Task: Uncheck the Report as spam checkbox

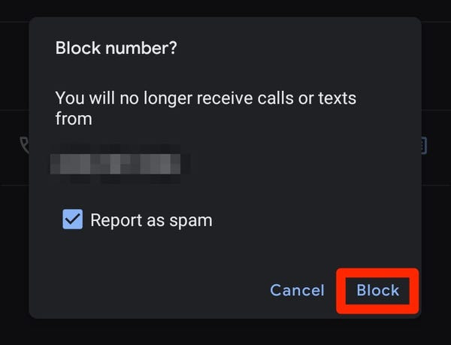Action: (73, 219)
